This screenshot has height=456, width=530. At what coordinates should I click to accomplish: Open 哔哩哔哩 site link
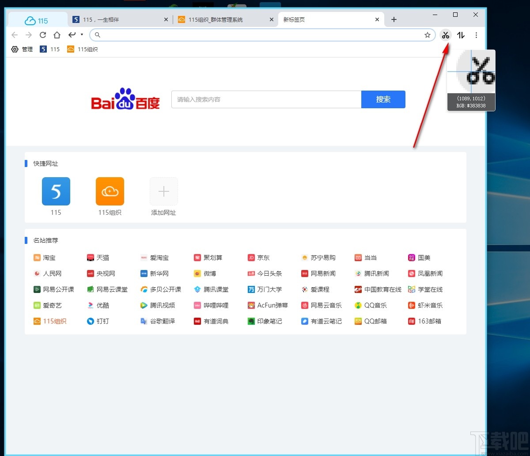point(212,305)
